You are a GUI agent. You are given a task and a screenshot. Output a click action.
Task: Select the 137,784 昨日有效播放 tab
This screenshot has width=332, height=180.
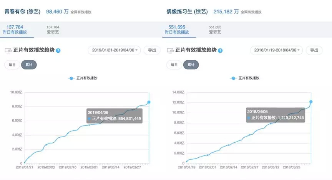pos(18,30)
